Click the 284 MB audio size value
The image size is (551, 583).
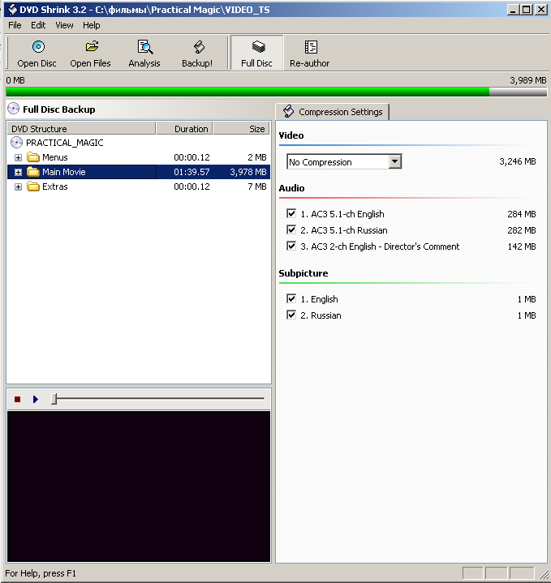pyautogui.click(x=522, y=214)
